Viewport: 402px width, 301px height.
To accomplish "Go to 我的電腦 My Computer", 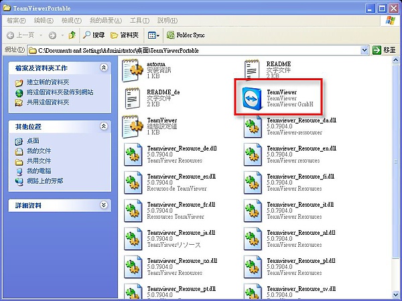I will 39,171.
